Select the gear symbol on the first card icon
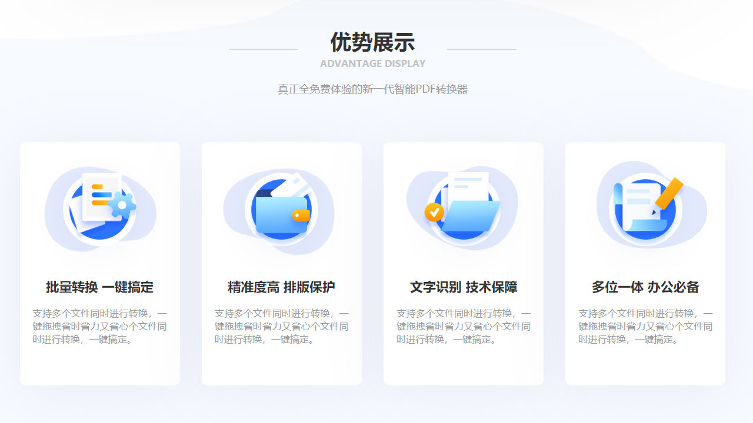 pos(122,205)
